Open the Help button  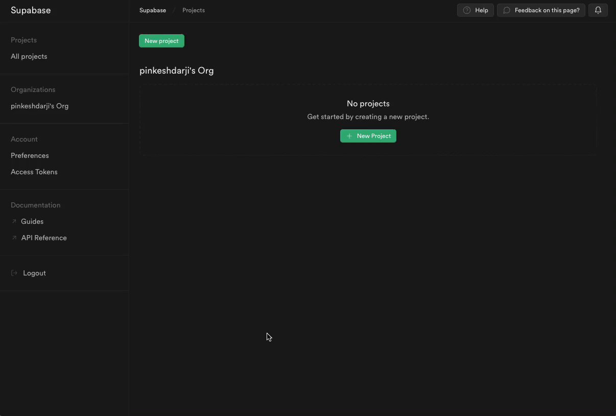[476, 10]
